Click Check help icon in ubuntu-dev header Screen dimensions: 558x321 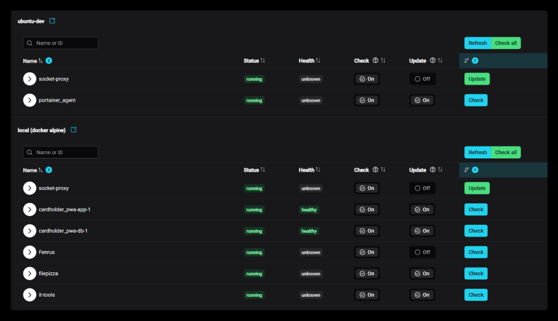(375, 61)
